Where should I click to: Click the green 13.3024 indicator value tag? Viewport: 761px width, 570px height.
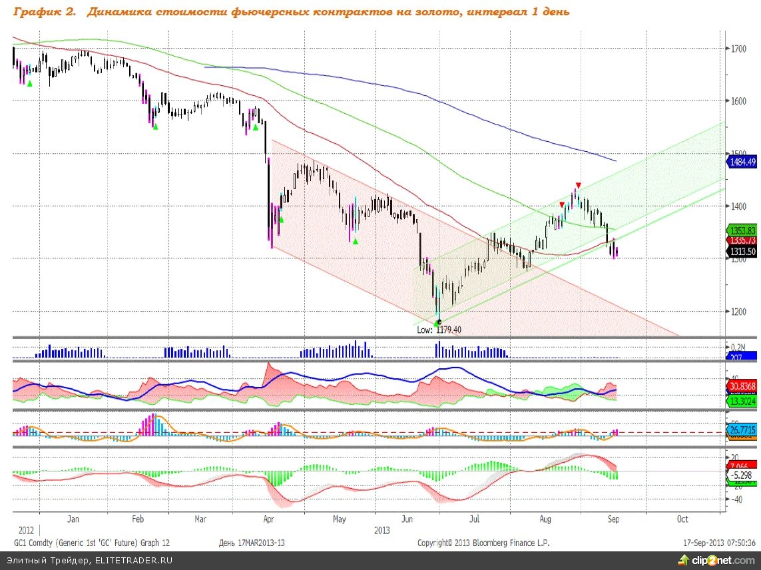coord(742,401)
